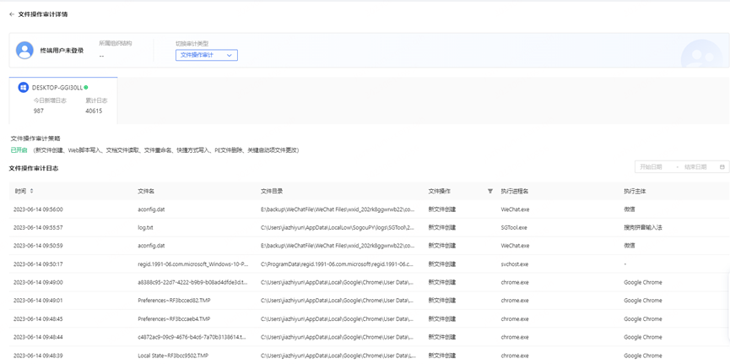Click the 累计日志 count 40615
This screenshot has height=364, width=730.
94,111
